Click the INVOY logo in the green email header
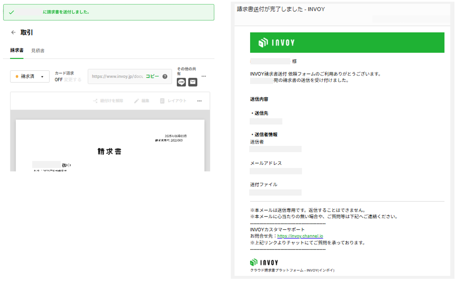 [276, 43]
